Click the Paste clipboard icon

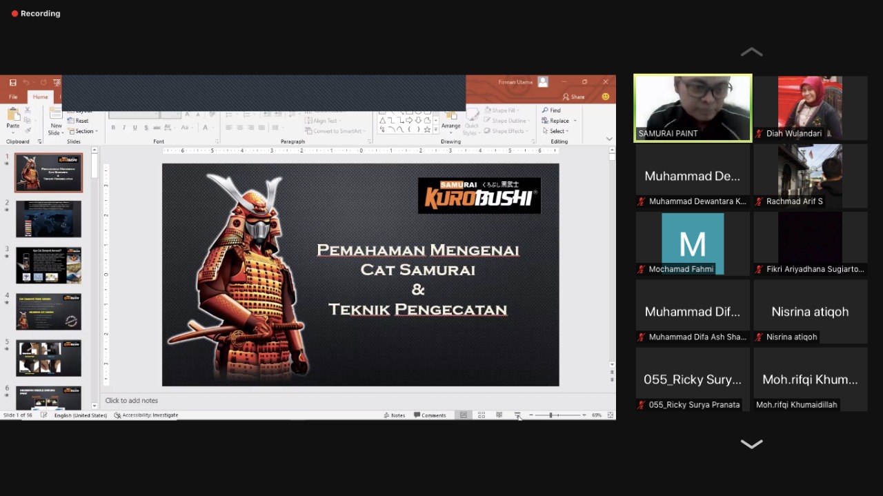pyautogui.click(x=12, y=117)
